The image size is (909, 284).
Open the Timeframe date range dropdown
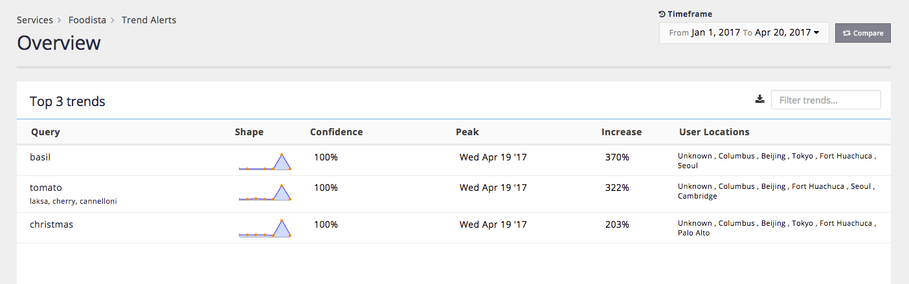pyautogui.click(x=744, y=33)
